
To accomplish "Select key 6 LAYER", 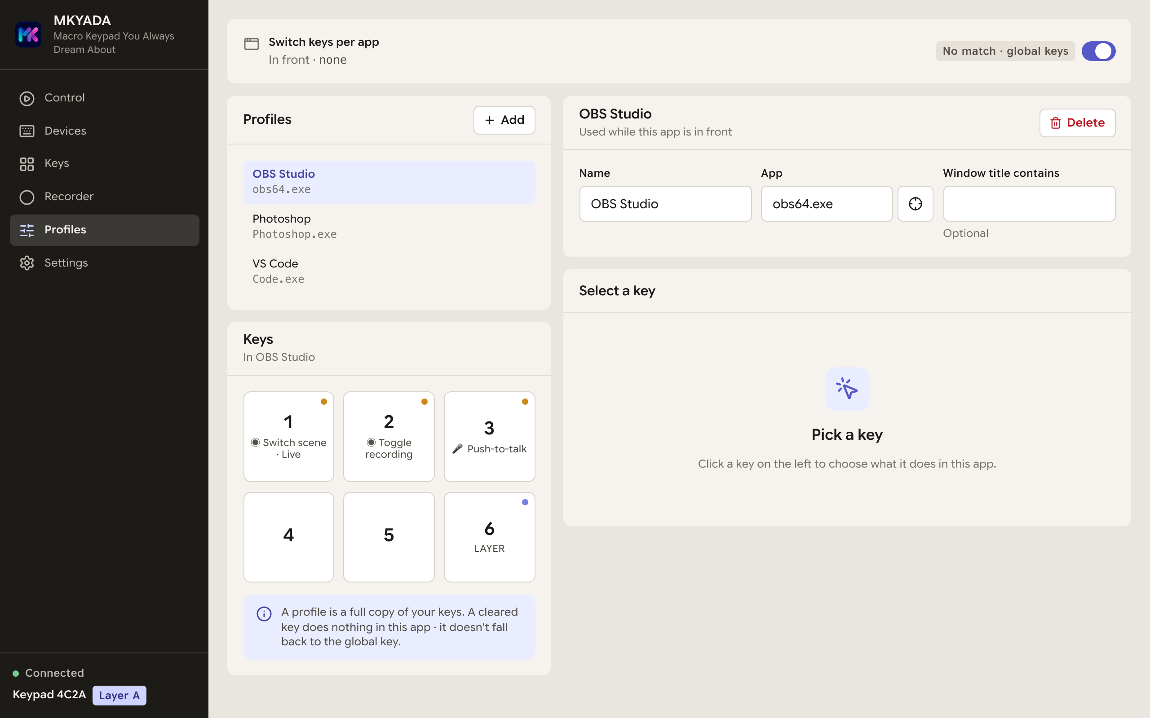I will click(490, 537).
